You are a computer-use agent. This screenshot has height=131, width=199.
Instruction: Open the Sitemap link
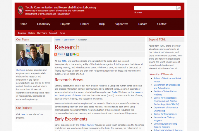tap(138, 12)
